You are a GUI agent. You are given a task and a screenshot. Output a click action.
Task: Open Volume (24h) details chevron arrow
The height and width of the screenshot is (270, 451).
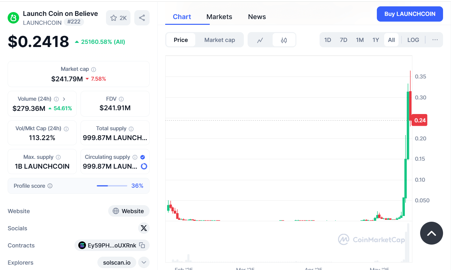coord(64,99)
